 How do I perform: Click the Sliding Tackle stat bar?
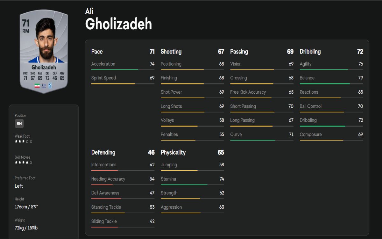tap(123, 227)
